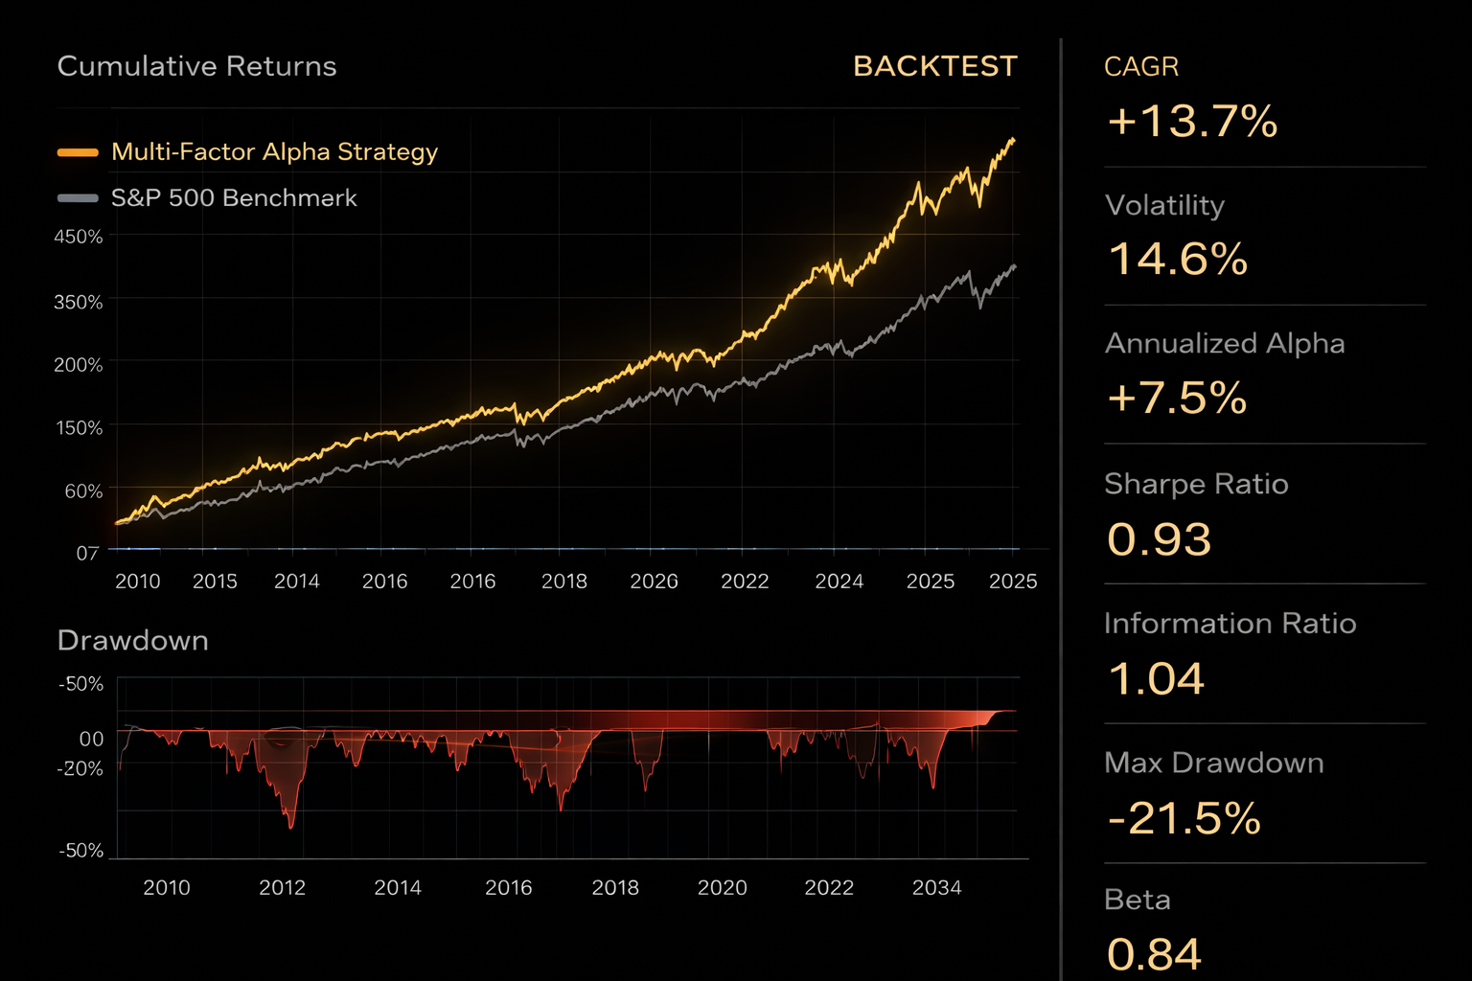1472x981 pixels.
Task: Open the Max Drawdown -21.5% details
Action: click(x=1184, y=818)
